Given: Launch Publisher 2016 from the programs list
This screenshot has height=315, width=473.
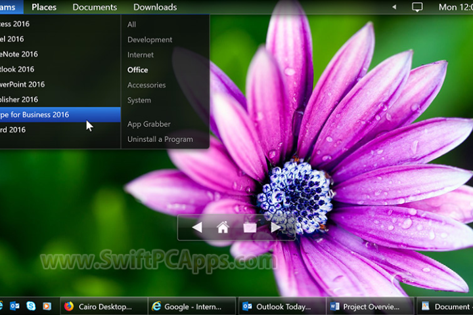Looking at the screenshot, I should pyautogui.click(x=60, y=100).
